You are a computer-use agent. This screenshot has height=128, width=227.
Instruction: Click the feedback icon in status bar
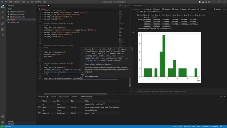[221, 127]
